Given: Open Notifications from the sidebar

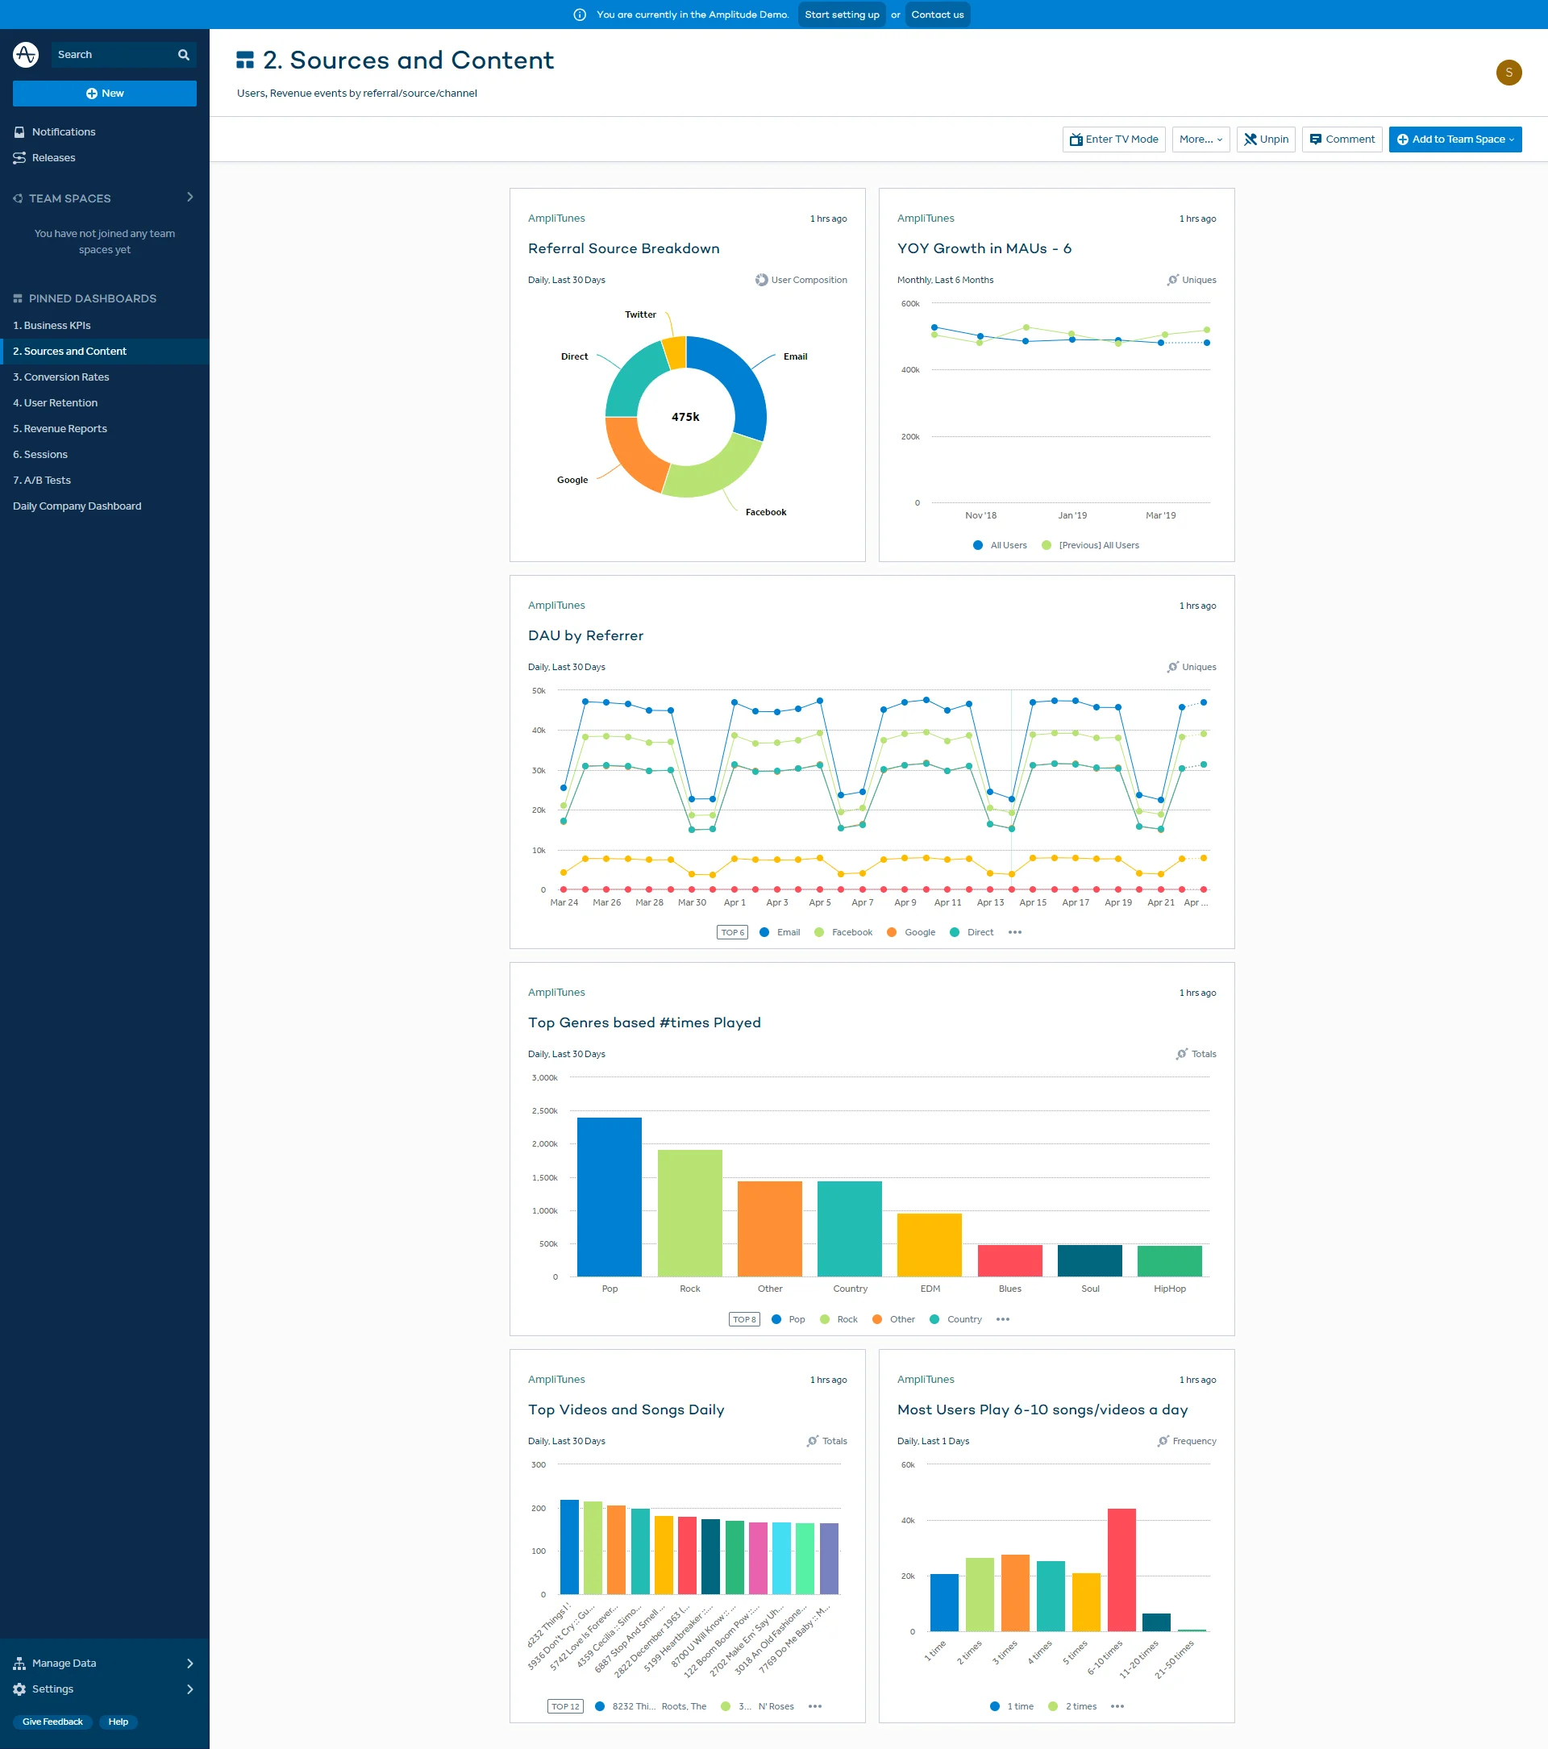Looking at the screenshot, I should [x=64, y=131].
